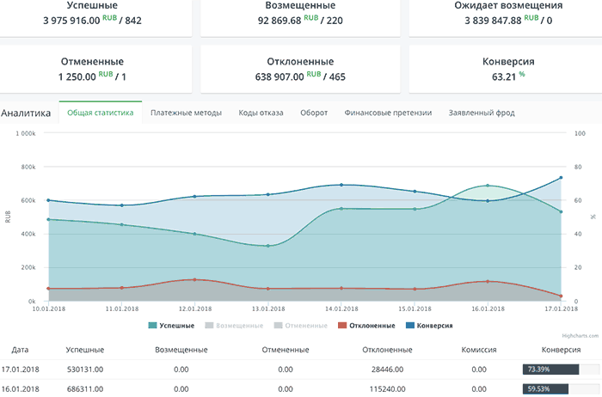Show Отмененные series in chart legend
The width and height of the screenshot is (602, 397).
[x=301, y=326]
